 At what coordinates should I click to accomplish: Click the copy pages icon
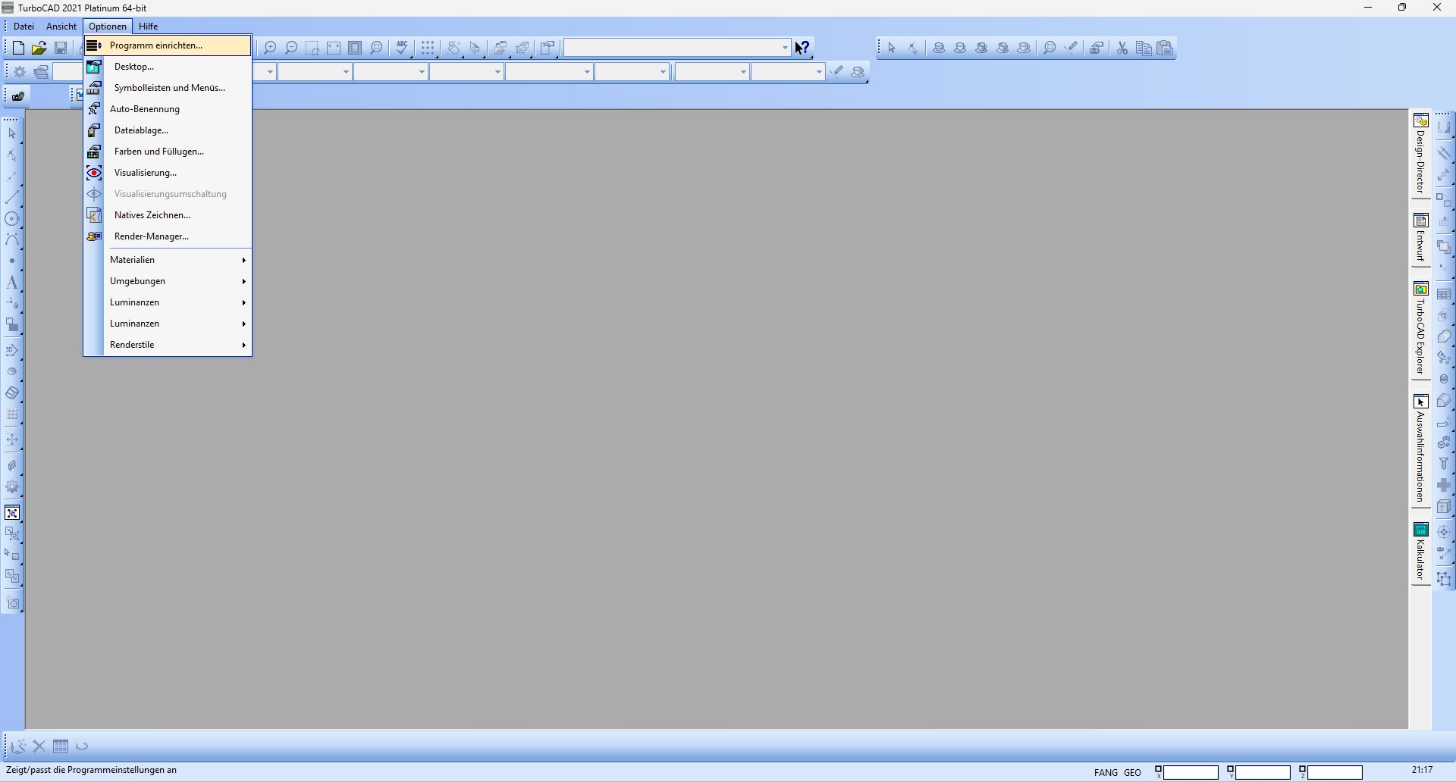pyautogui.click(x=1144, y=48)
